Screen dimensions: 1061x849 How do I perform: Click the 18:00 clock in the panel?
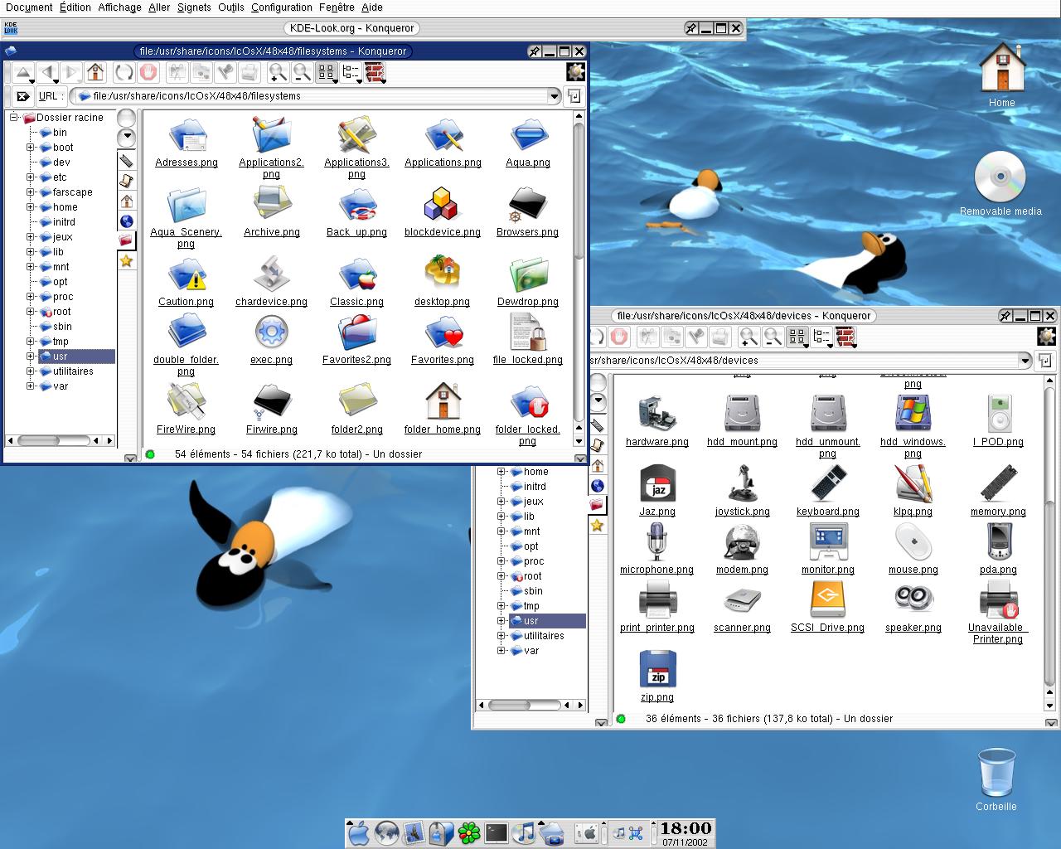(x=686, y=828)
